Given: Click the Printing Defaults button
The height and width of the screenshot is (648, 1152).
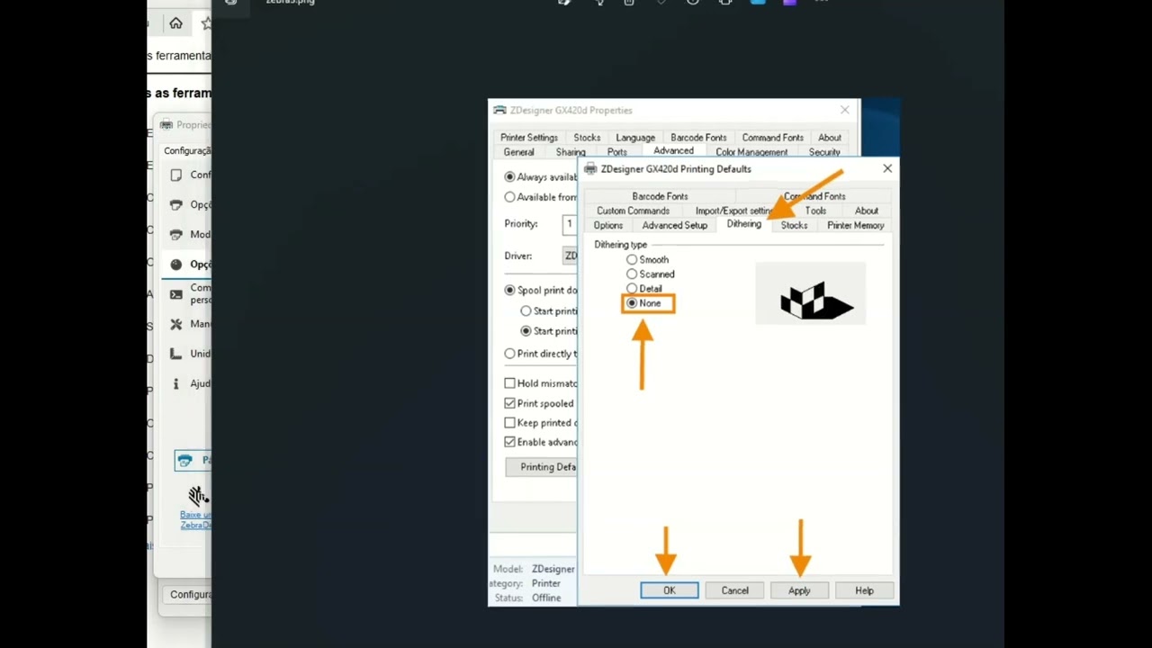Looking at the screenshot, I should click(x=542, y=467).
